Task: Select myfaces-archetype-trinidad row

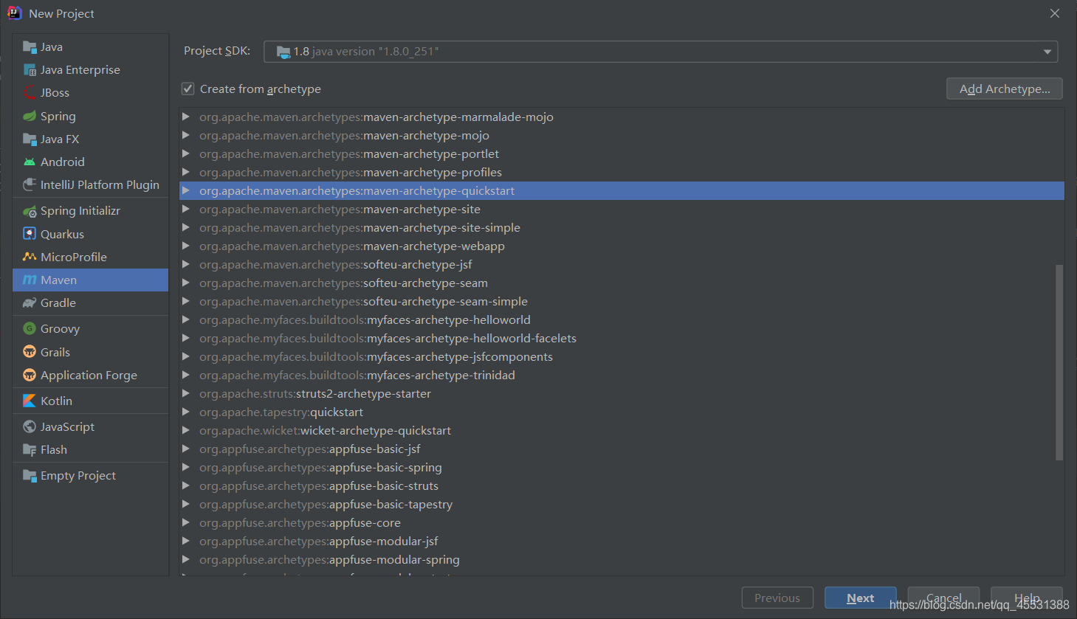Action: 622,375
